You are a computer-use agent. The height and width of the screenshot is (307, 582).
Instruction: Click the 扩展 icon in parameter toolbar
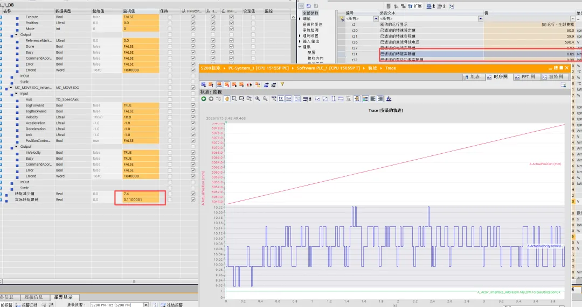(x=413, y=5)
